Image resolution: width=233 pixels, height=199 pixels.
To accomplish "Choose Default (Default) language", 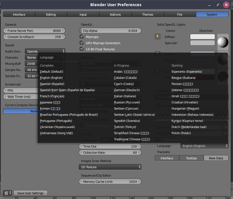I will coord(51,72).
